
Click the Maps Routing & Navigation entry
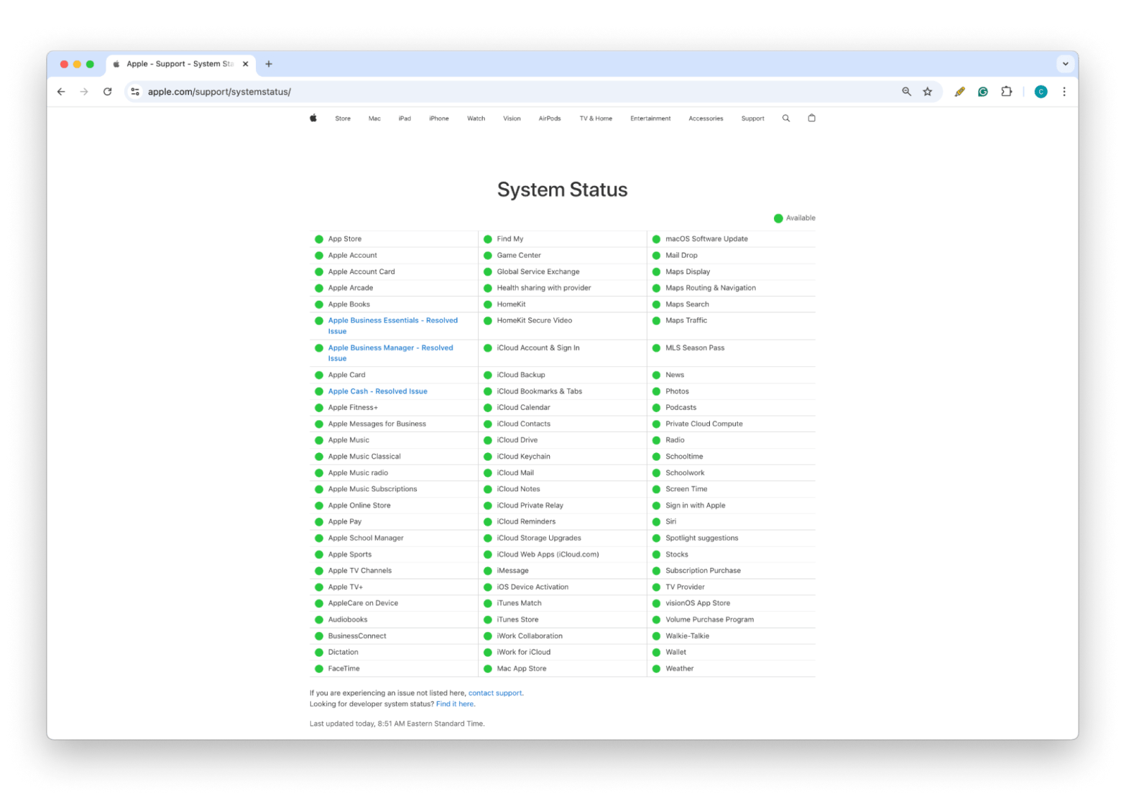(x=710, y=288)
